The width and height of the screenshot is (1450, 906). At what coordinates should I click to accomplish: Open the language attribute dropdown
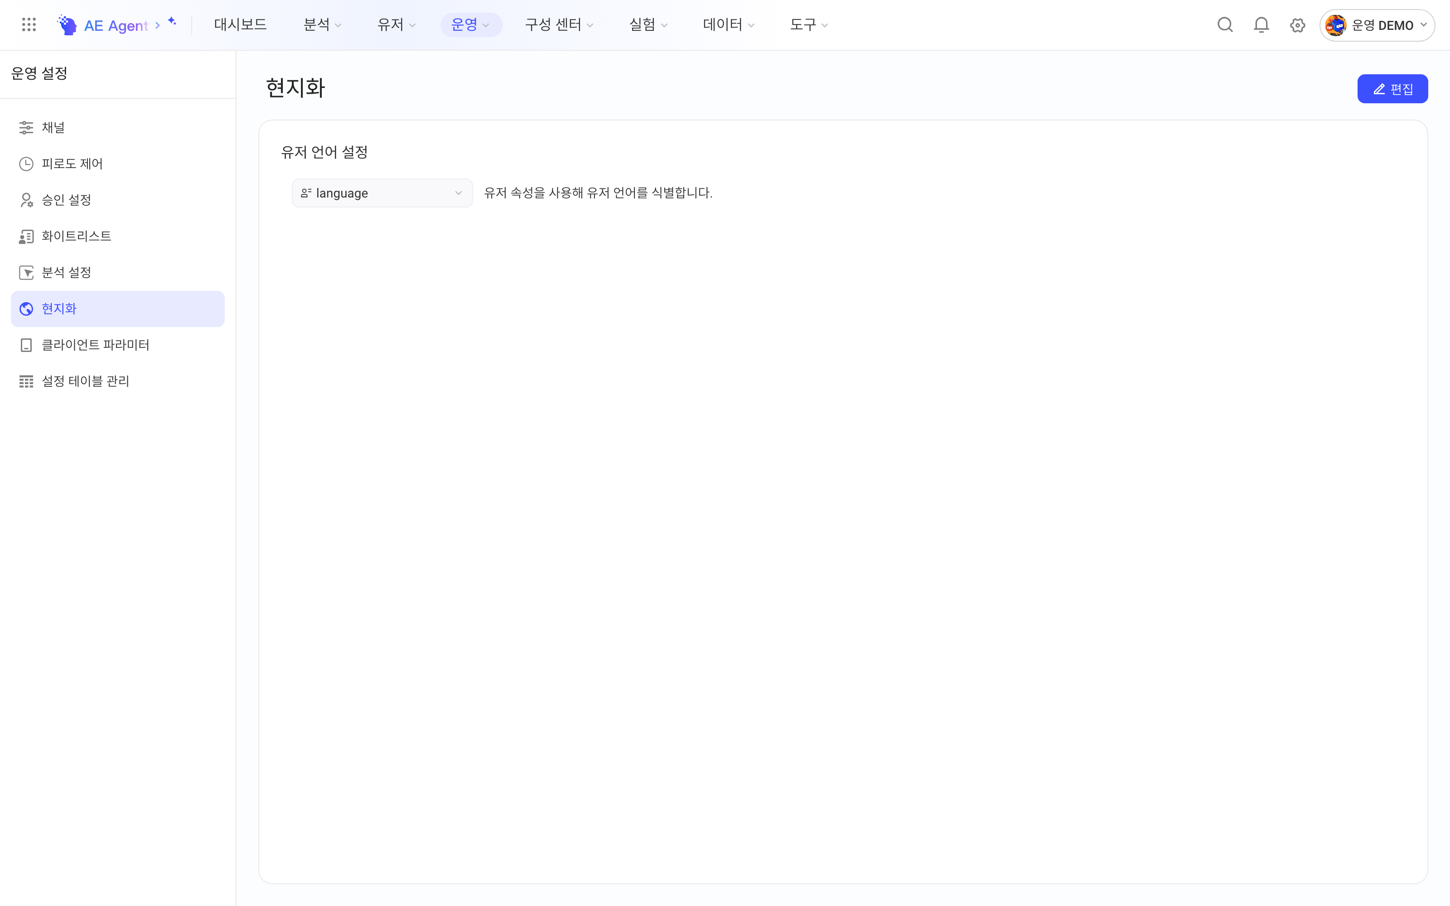point(382,193)
